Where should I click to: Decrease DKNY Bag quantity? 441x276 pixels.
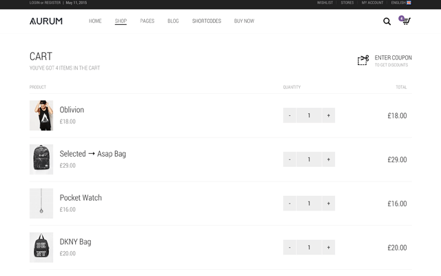(x=289, y=248)
